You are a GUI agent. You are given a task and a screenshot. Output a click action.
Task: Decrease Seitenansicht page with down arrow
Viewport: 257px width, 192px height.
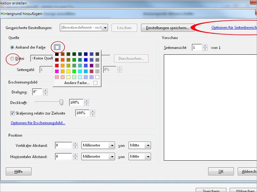(205, 49)
